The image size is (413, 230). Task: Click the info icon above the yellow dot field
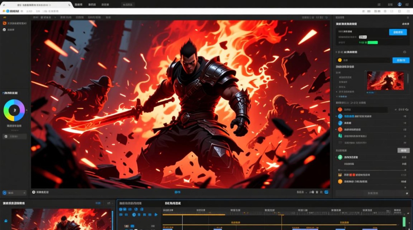[x=404, y=52]
